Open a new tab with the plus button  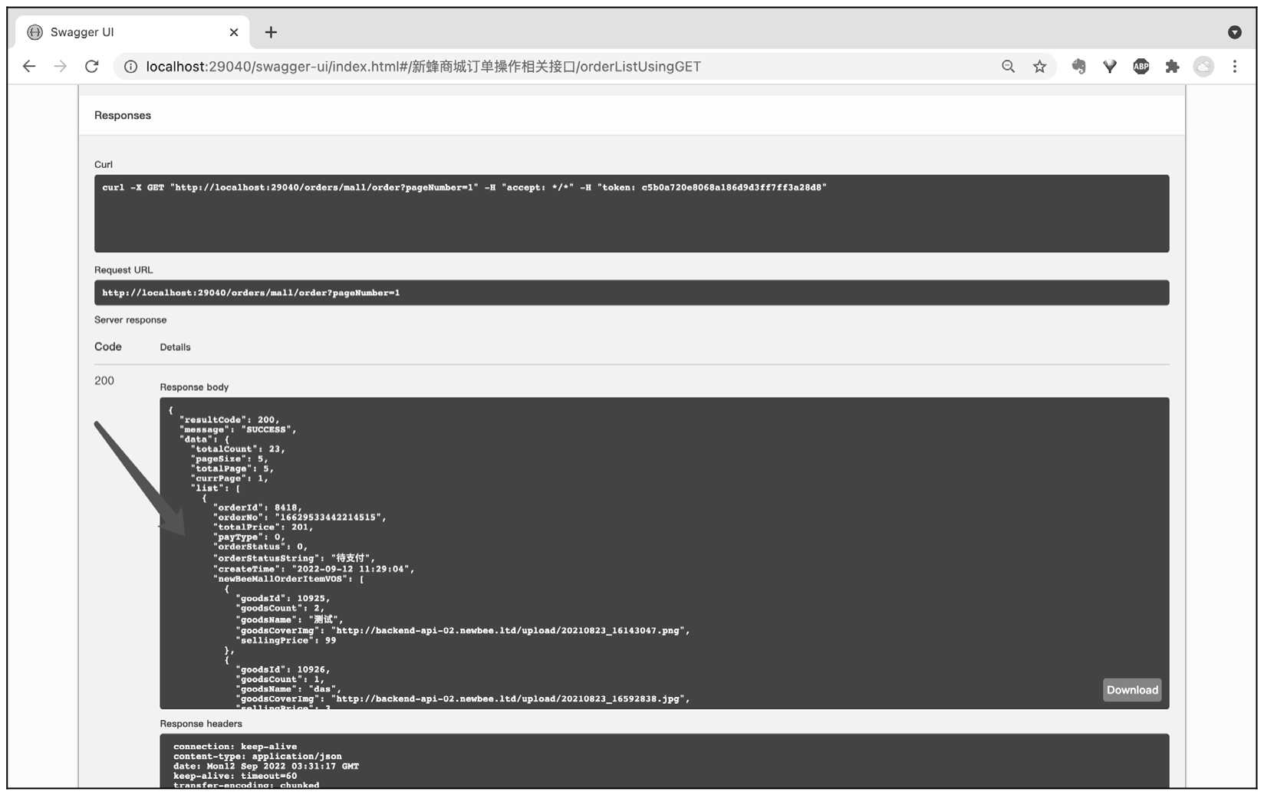271,32
